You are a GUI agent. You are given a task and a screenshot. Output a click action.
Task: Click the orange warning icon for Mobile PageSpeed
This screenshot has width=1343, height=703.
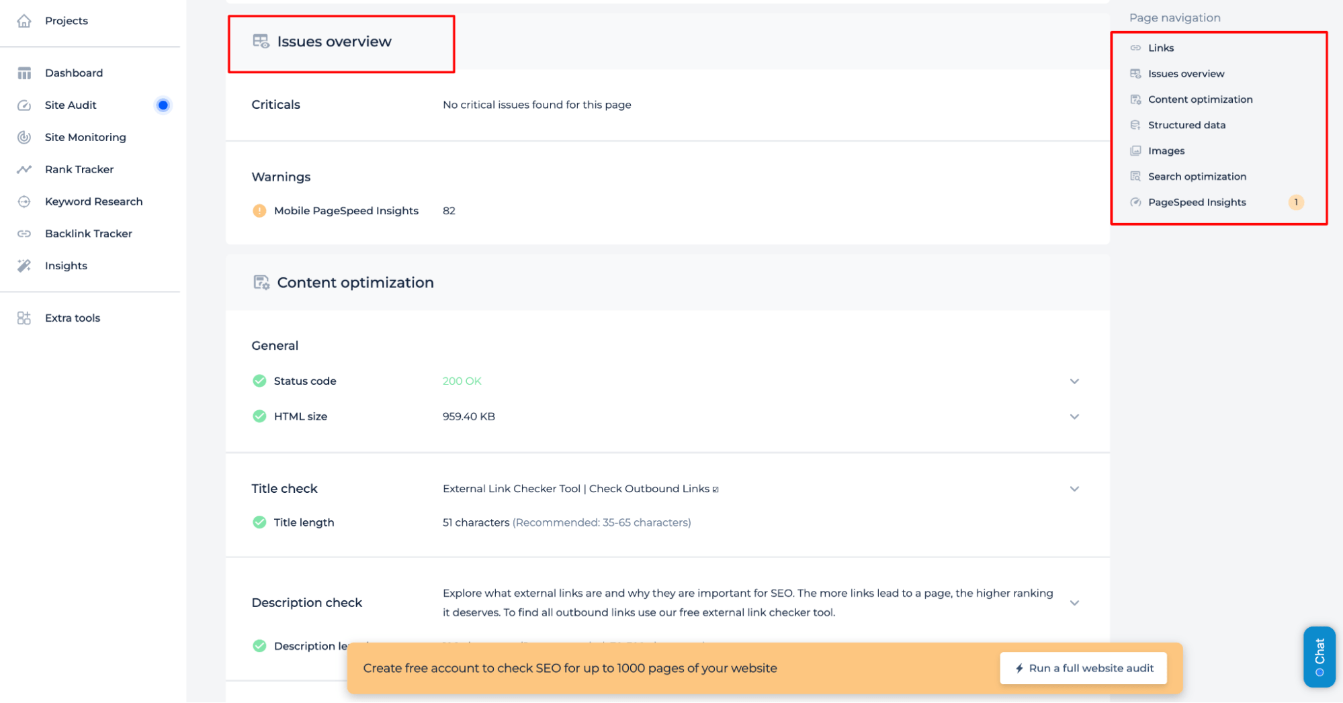(x=259, y=211)
